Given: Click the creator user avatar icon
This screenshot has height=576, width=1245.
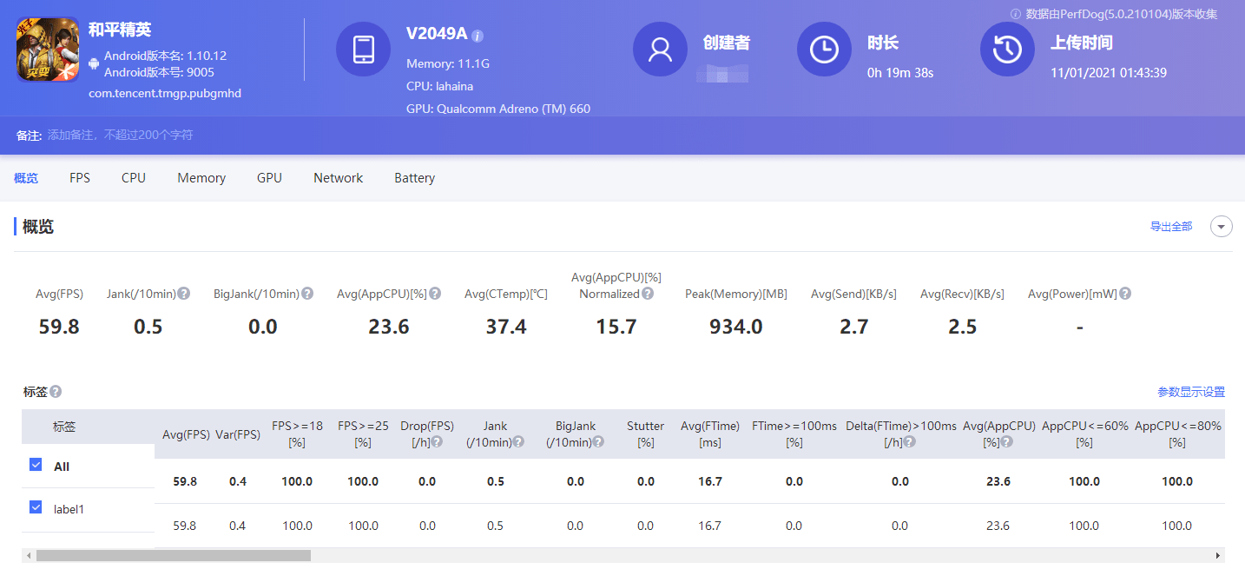Looking at the screenshot, I should pos(660,49).
